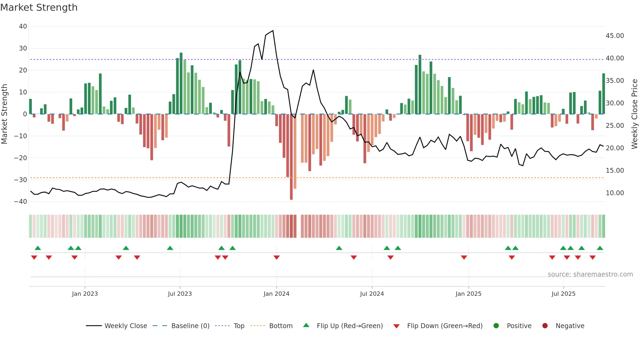Click the Jan 2023 axis label

(x=85, y=294)
